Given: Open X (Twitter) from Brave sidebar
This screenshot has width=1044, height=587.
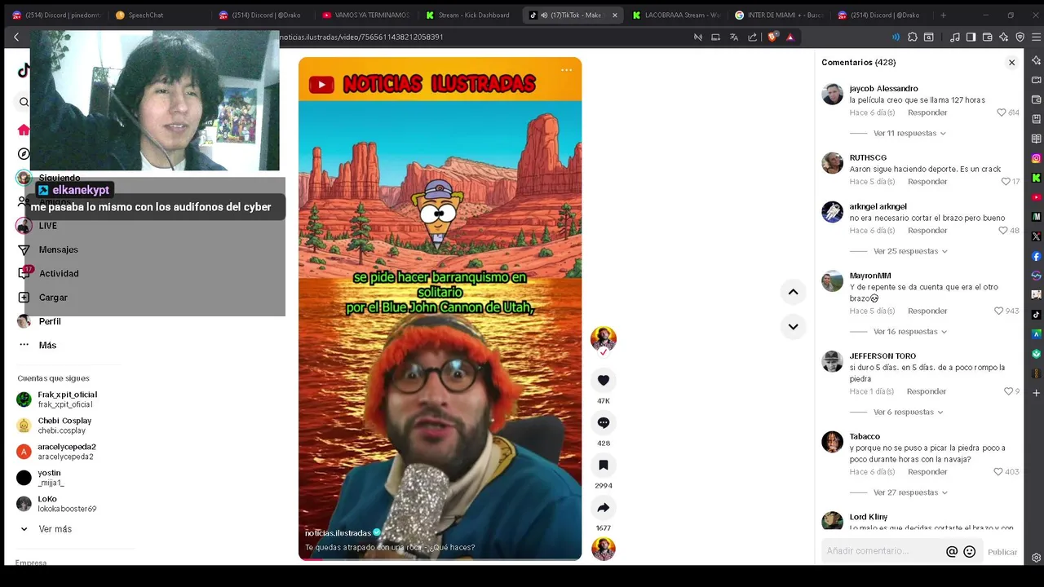Looking at the screenshot, I should pyautogui.click(x=1036, y=236).
